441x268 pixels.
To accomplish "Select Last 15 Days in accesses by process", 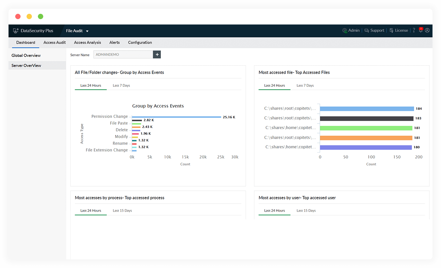I will [122, 211].
